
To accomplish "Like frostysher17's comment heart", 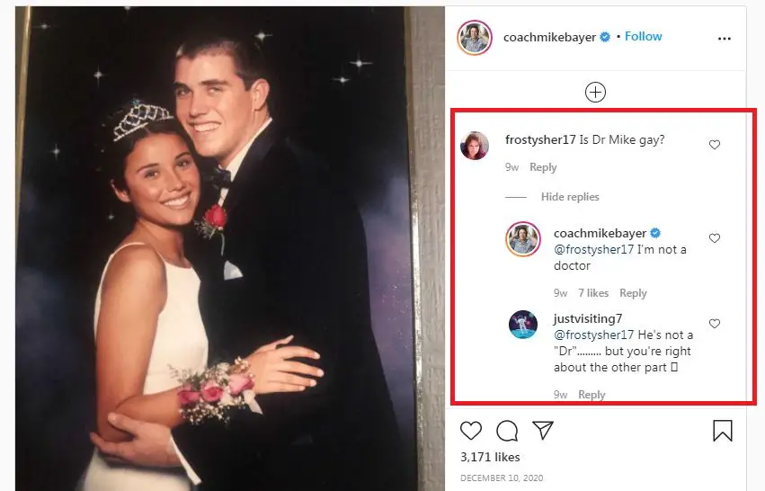I will point(715,145).
